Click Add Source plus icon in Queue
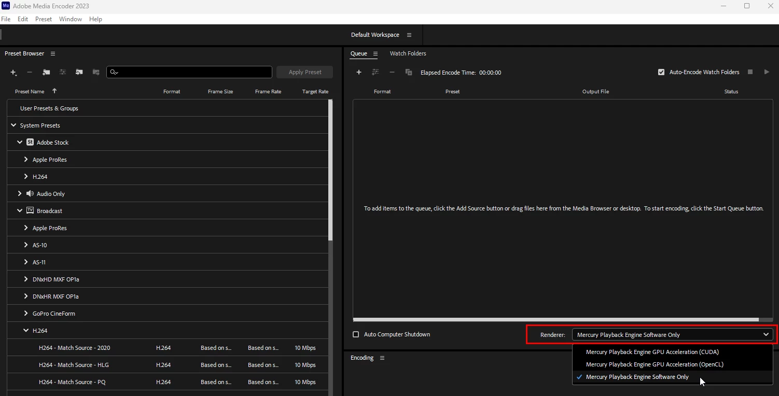The width and height of the screenshot is (779, 396). pyautogui.click(x=358, y=72)
